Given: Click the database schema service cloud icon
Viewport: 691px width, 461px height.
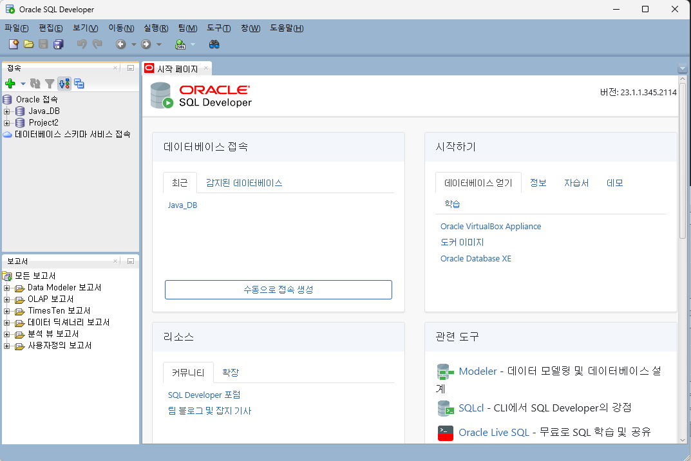Looking at the screenshot, I should [x=7, y=135].
